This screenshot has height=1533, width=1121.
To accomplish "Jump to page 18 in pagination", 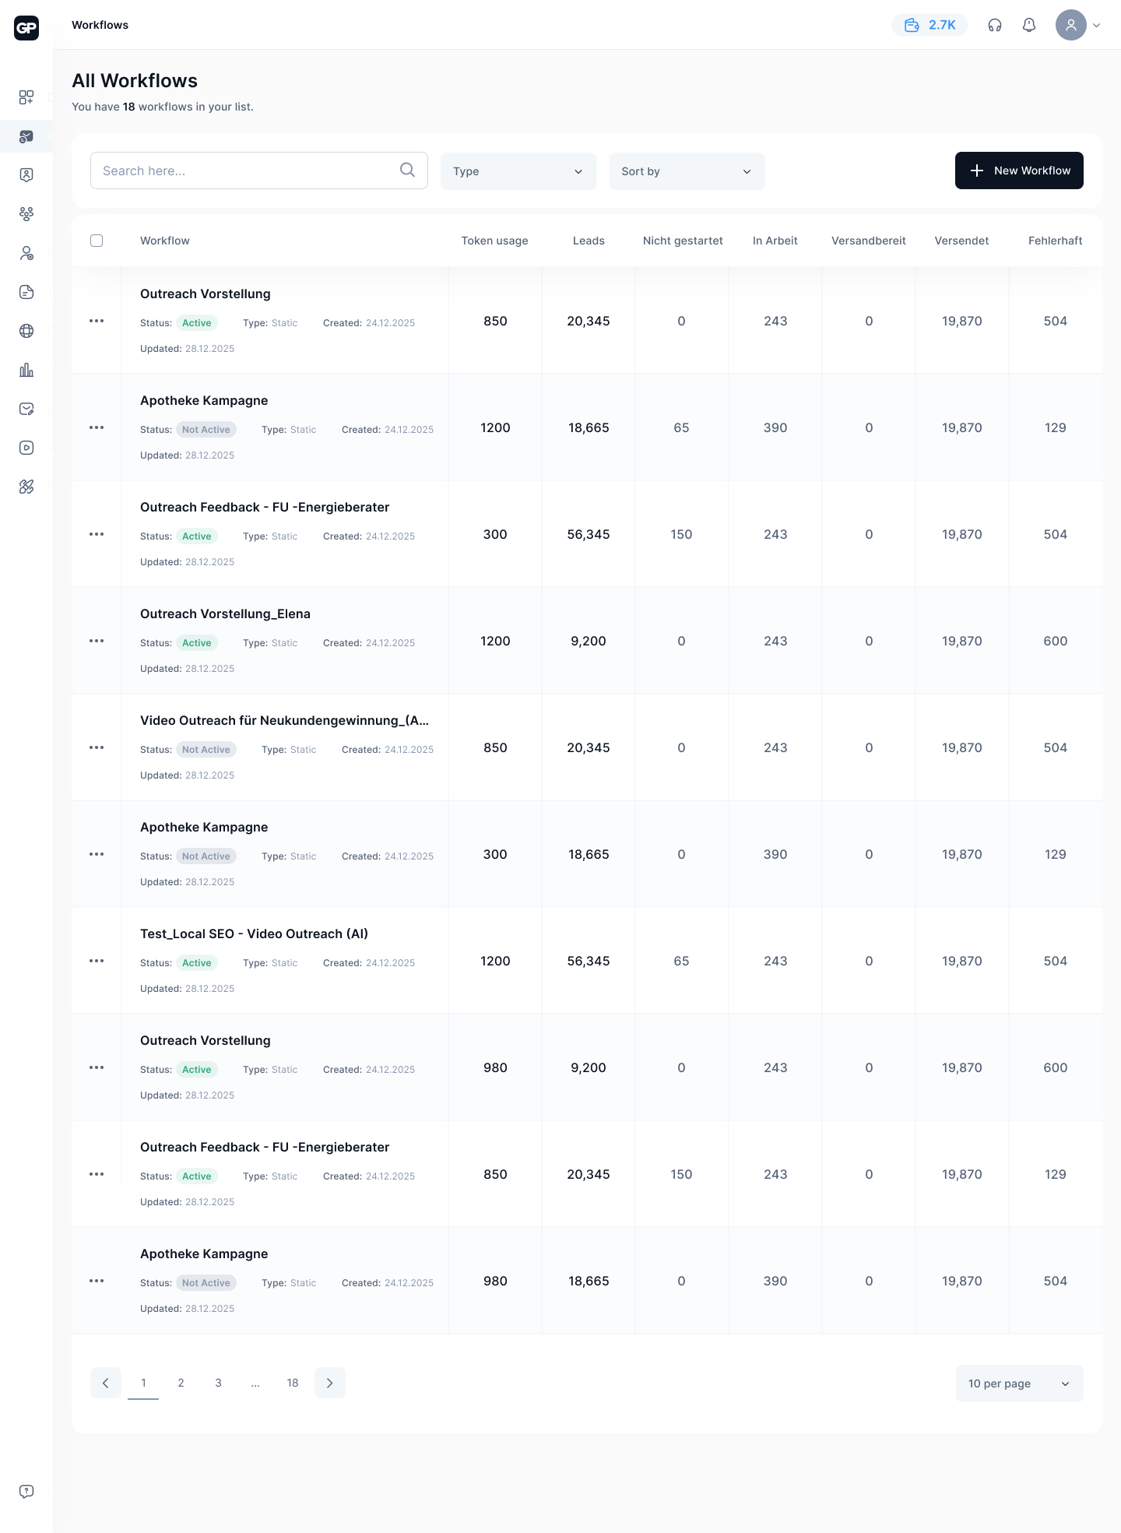I will (293, 1383).
